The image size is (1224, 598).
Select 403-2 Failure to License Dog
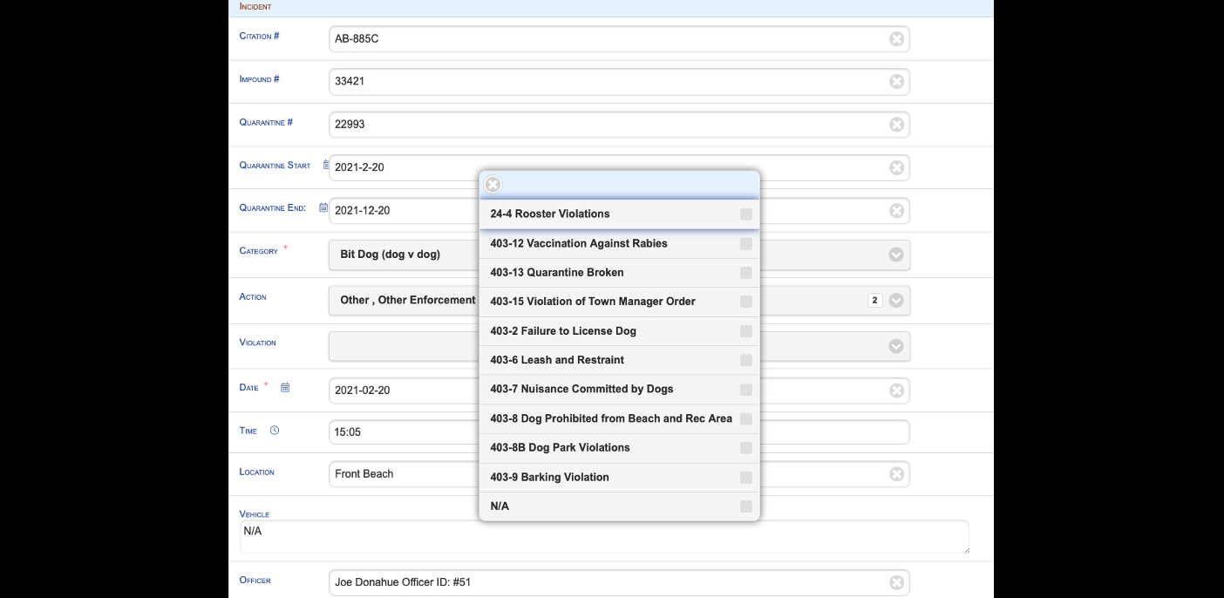[x=562, y=331]
